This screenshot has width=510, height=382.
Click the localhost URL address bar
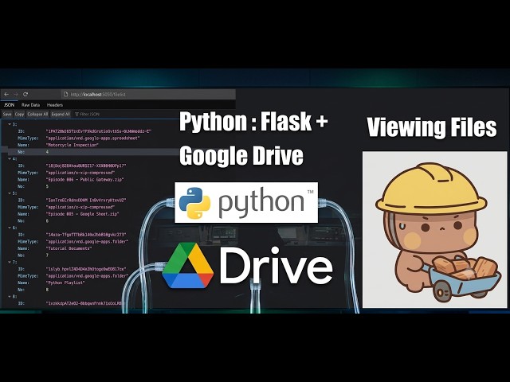pyautogui.click(x=149, y=94)
